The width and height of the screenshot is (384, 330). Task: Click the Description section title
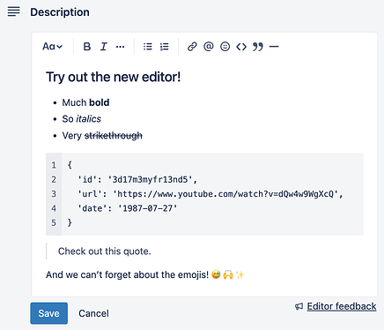[60, 12]
